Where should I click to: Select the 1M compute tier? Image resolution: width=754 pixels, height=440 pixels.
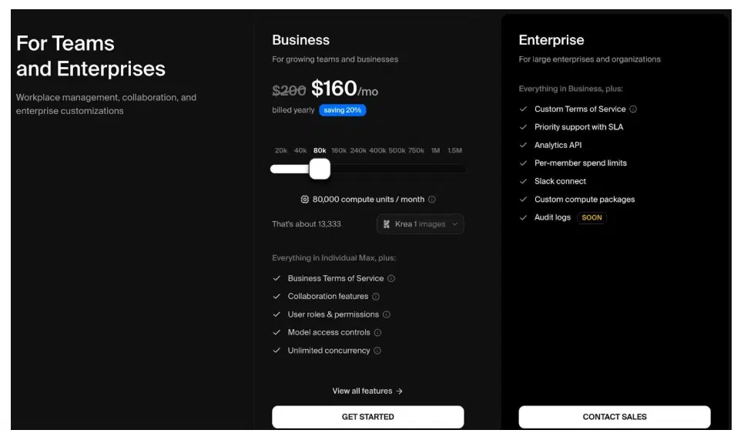(x=435, y=151)
